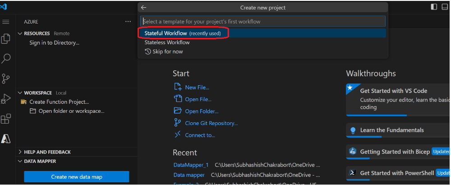Click the New File link
Image resolution: width=451 pixels, height=185 pixels.
click(197, 88)
